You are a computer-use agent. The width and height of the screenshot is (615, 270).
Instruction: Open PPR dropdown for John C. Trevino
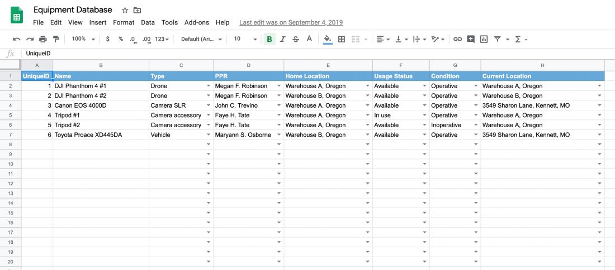[x=279, y=105]
